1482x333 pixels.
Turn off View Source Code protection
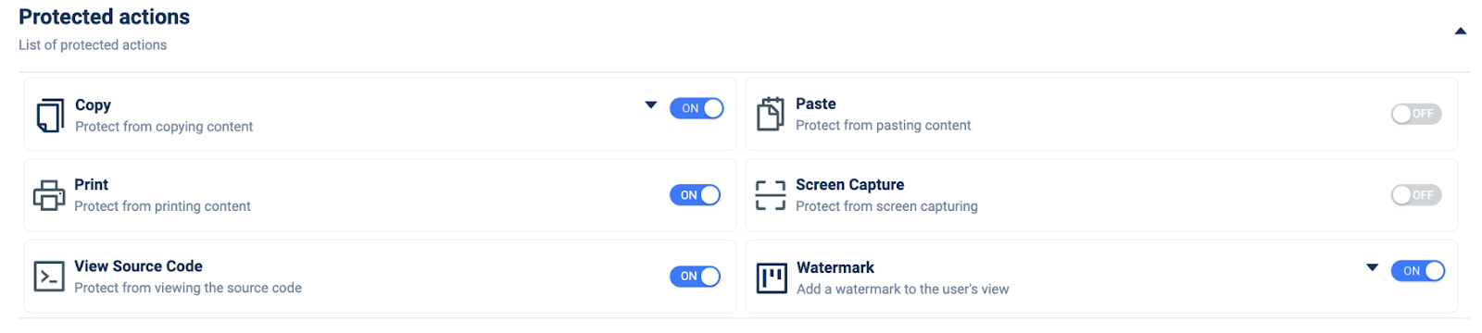click(695, 277)
